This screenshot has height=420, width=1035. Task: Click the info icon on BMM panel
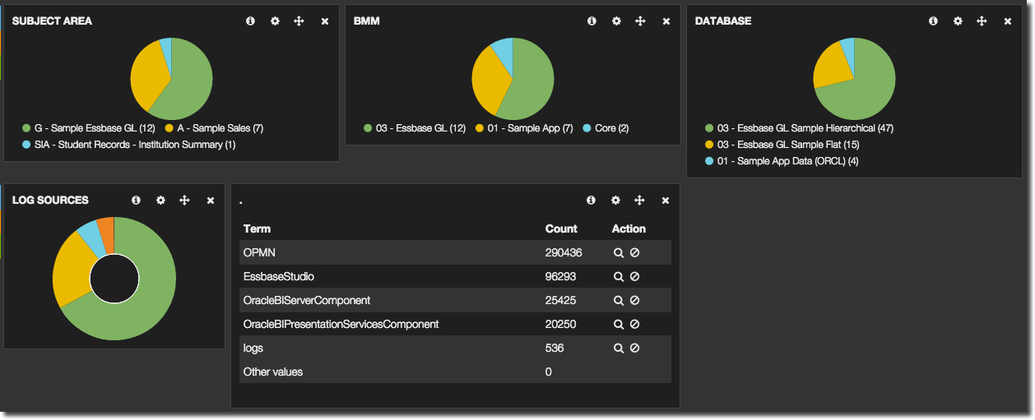pyautogui.click(x=592, y=21)
